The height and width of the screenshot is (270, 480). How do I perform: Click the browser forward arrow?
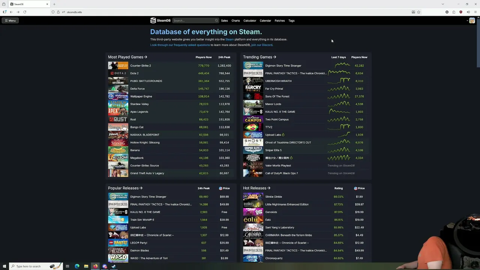[18, 12]
